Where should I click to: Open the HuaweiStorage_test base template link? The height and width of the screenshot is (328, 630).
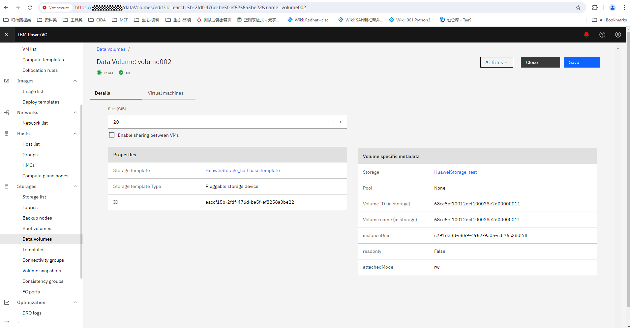(243, 170)
